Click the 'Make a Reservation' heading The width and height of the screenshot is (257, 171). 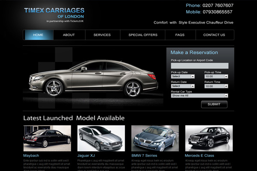coord(194,52)
